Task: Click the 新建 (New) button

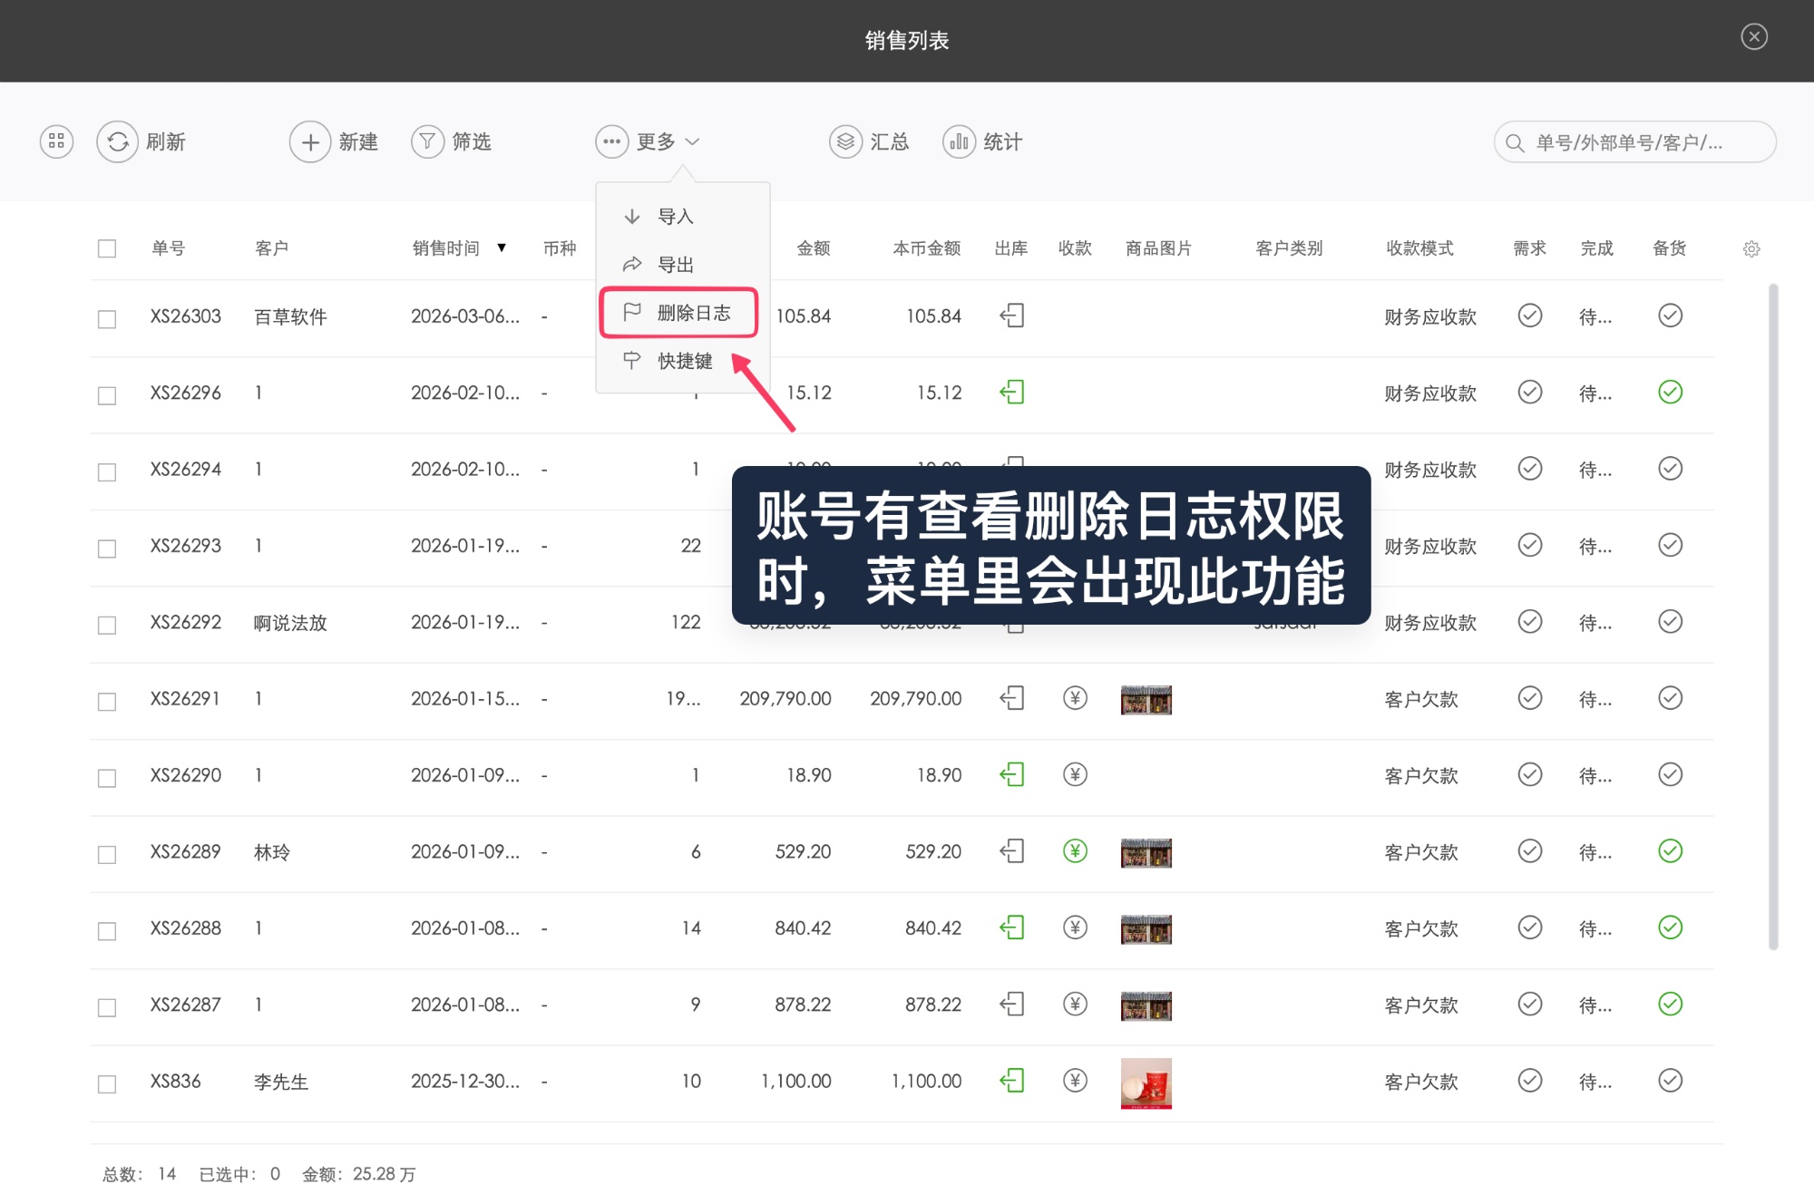Action: (335, 141)
